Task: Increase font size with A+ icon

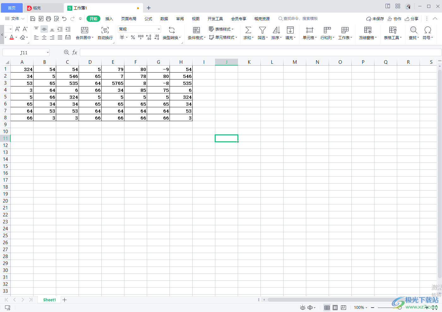Action: (x=17, y=29)
